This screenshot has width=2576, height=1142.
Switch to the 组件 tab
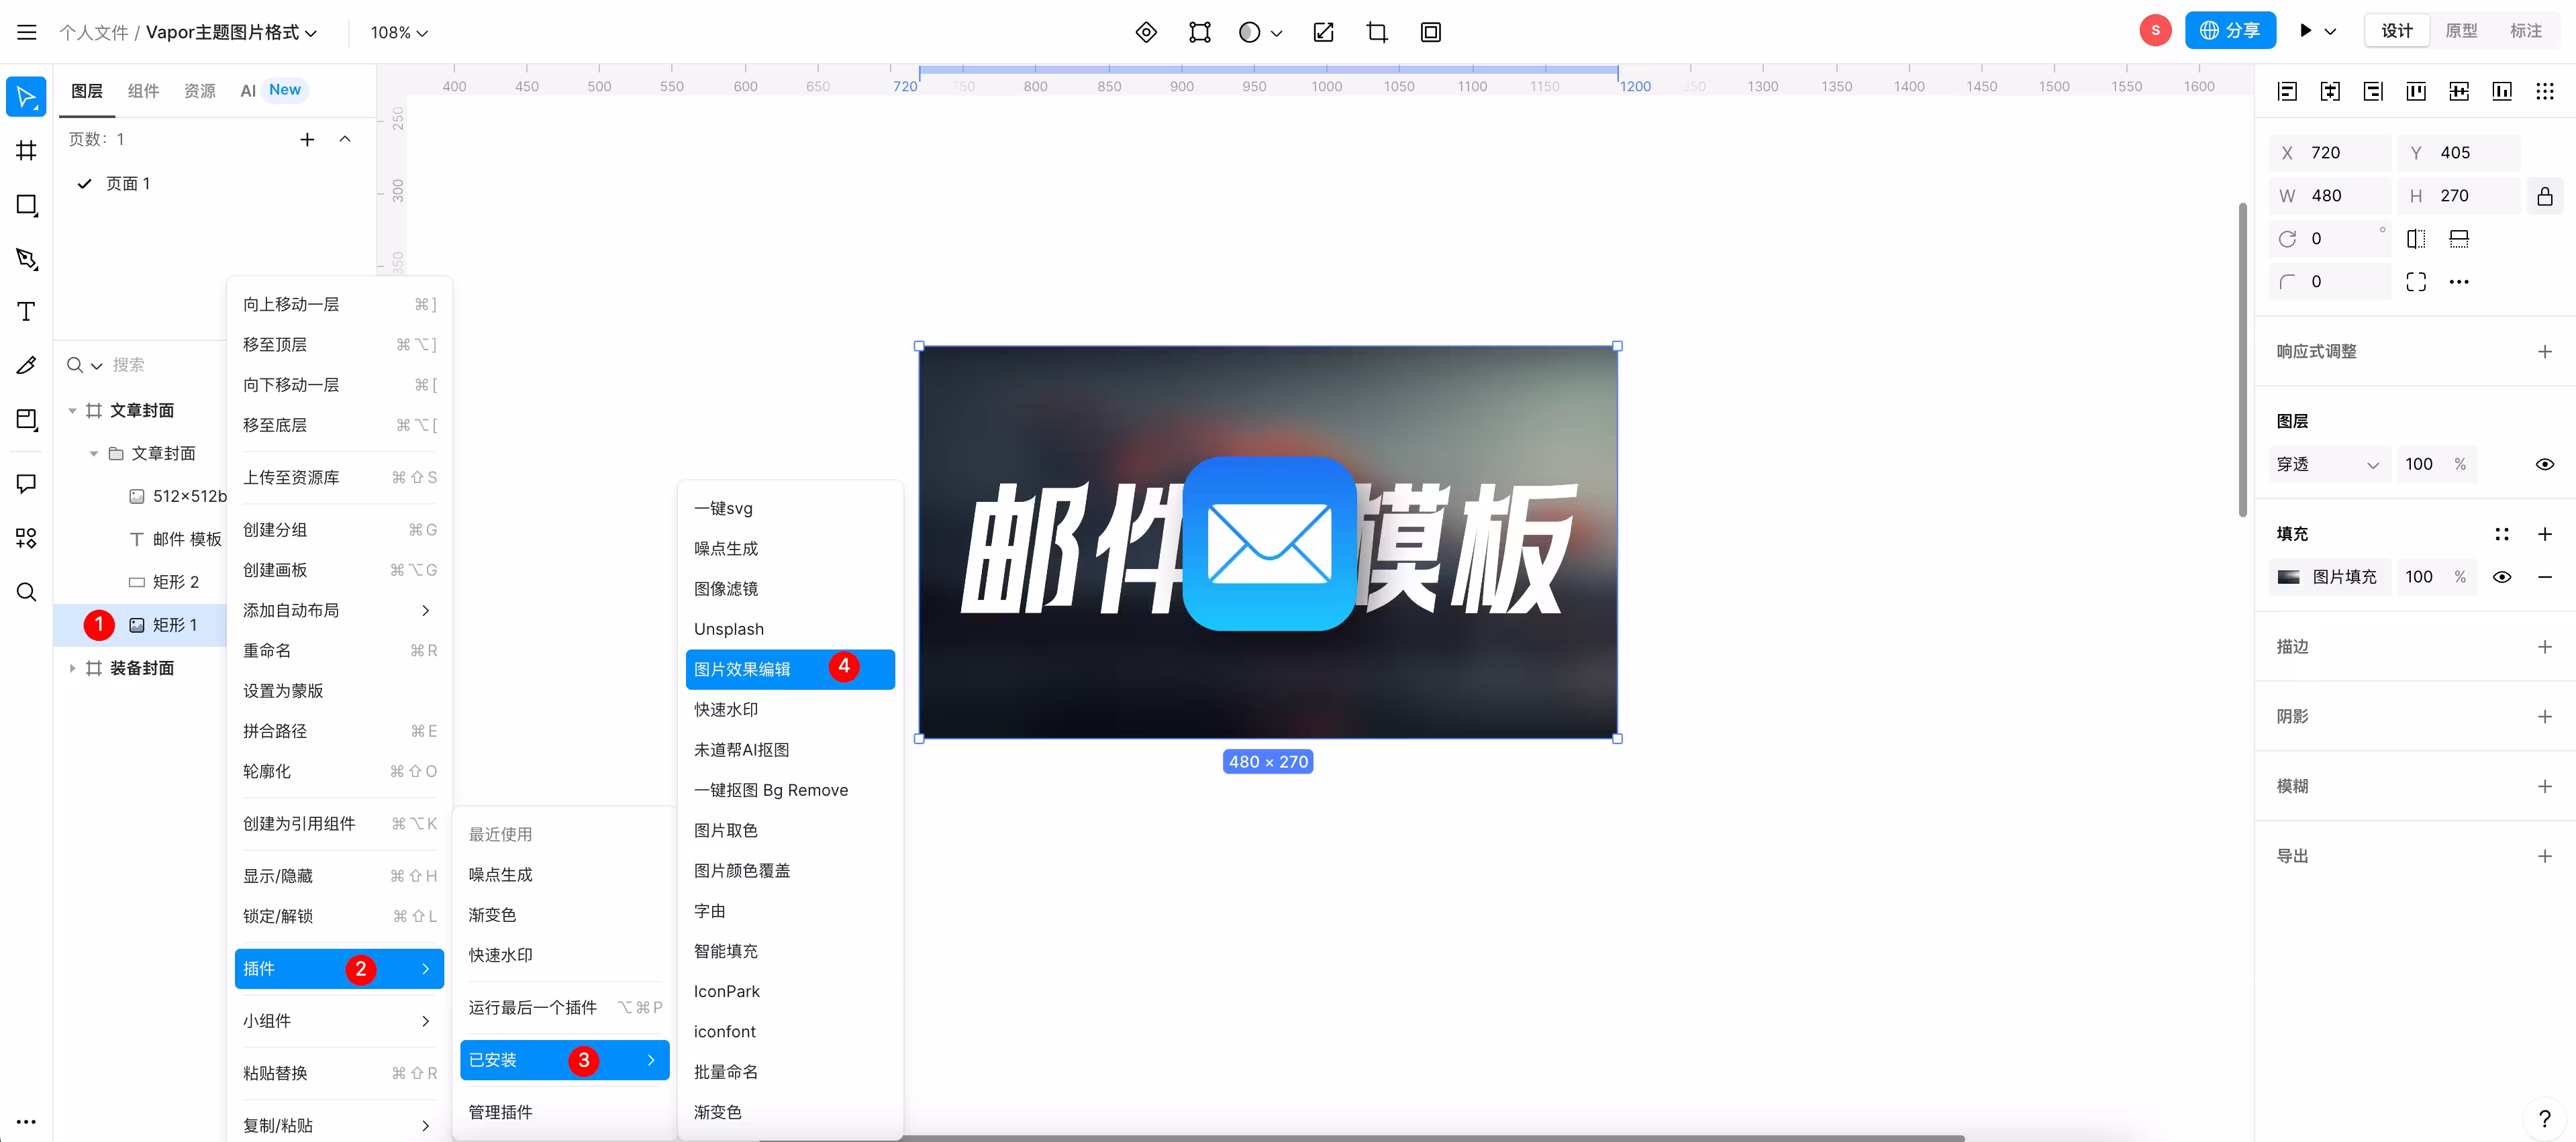143,90
